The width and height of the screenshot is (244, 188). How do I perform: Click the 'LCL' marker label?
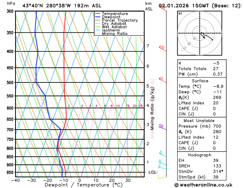click(153, 172)
